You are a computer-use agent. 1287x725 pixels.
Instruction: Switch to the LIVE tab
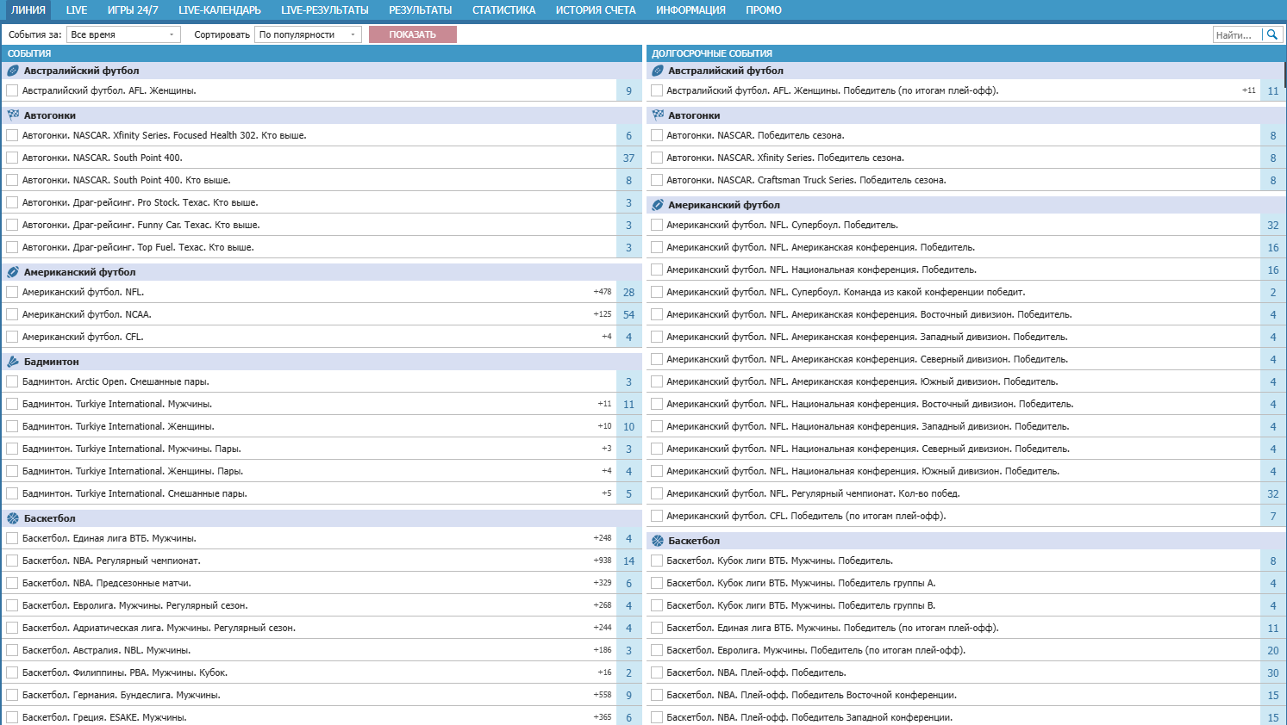[x=77, y=10]
